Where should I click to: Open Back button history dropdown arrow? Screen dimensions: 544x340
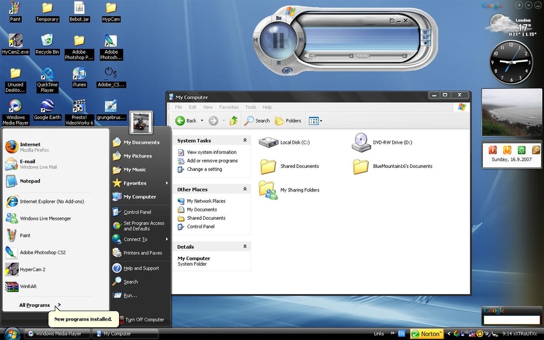click(x=202, y=121)
